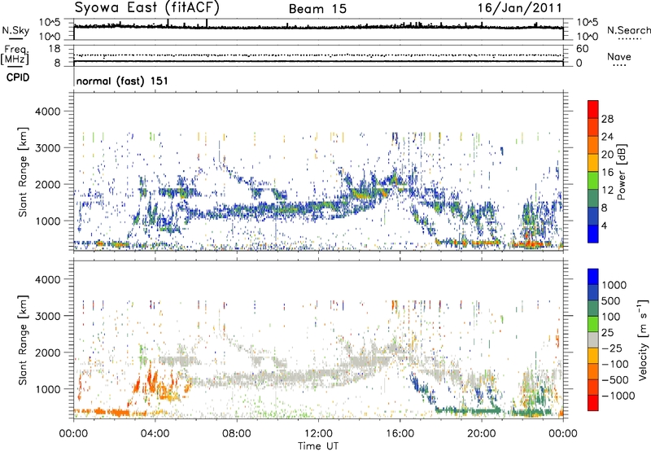Image resolution: width=651 pixels, height=451 pixels.
Task: Select the "CPID" row label
Action: [18, 77]
